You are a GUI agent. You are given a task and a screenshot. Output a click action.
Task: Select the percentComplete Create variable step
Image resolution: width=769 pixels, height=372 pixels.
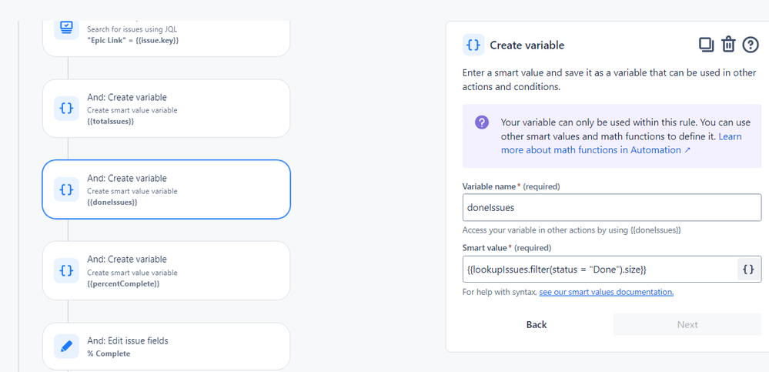click(x=166, y=270)
